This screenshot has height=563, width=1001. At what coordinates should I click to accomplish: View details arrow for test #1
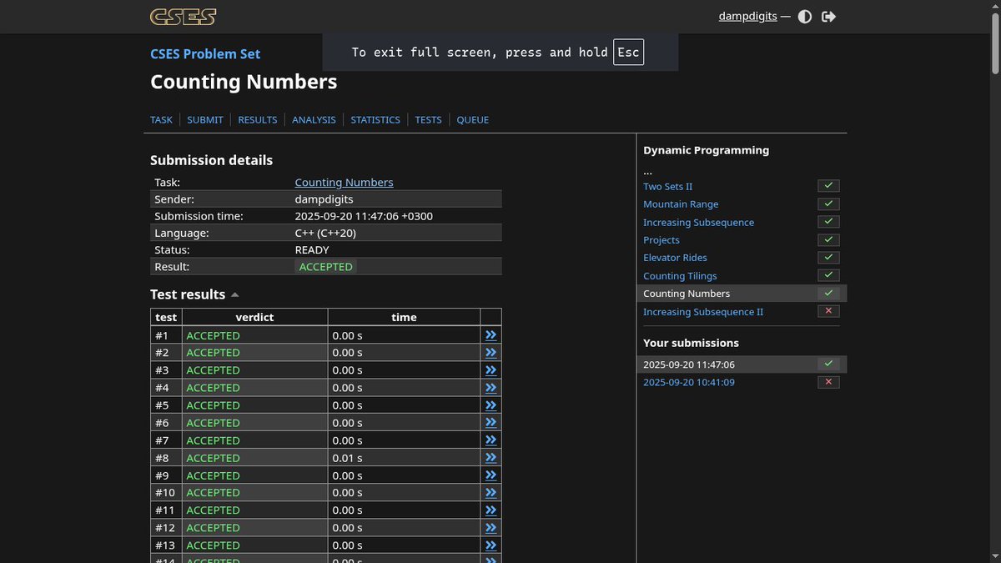click(490, 334)
